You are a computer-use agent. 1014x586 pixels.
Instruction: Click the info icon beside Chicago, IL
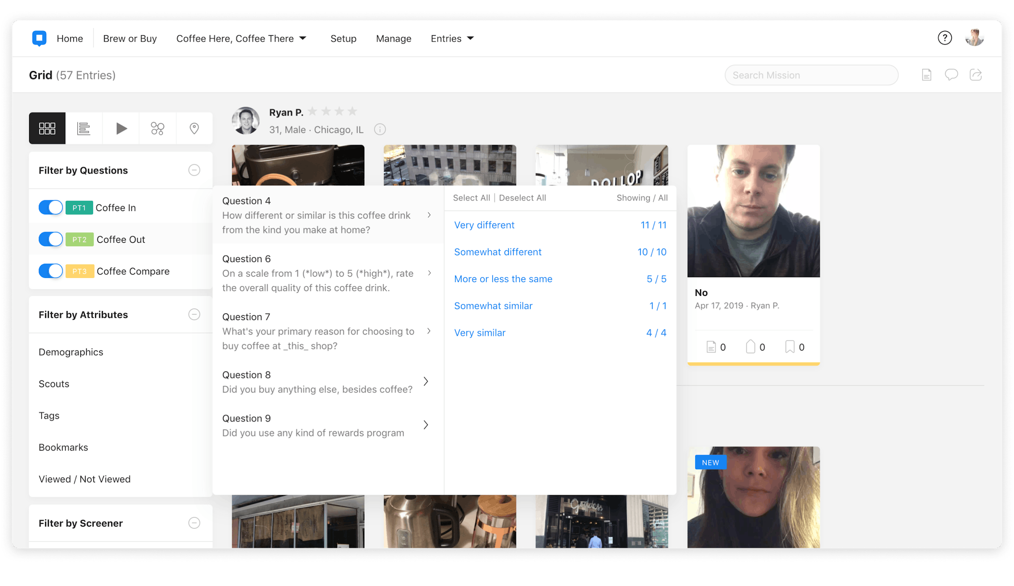380,130
